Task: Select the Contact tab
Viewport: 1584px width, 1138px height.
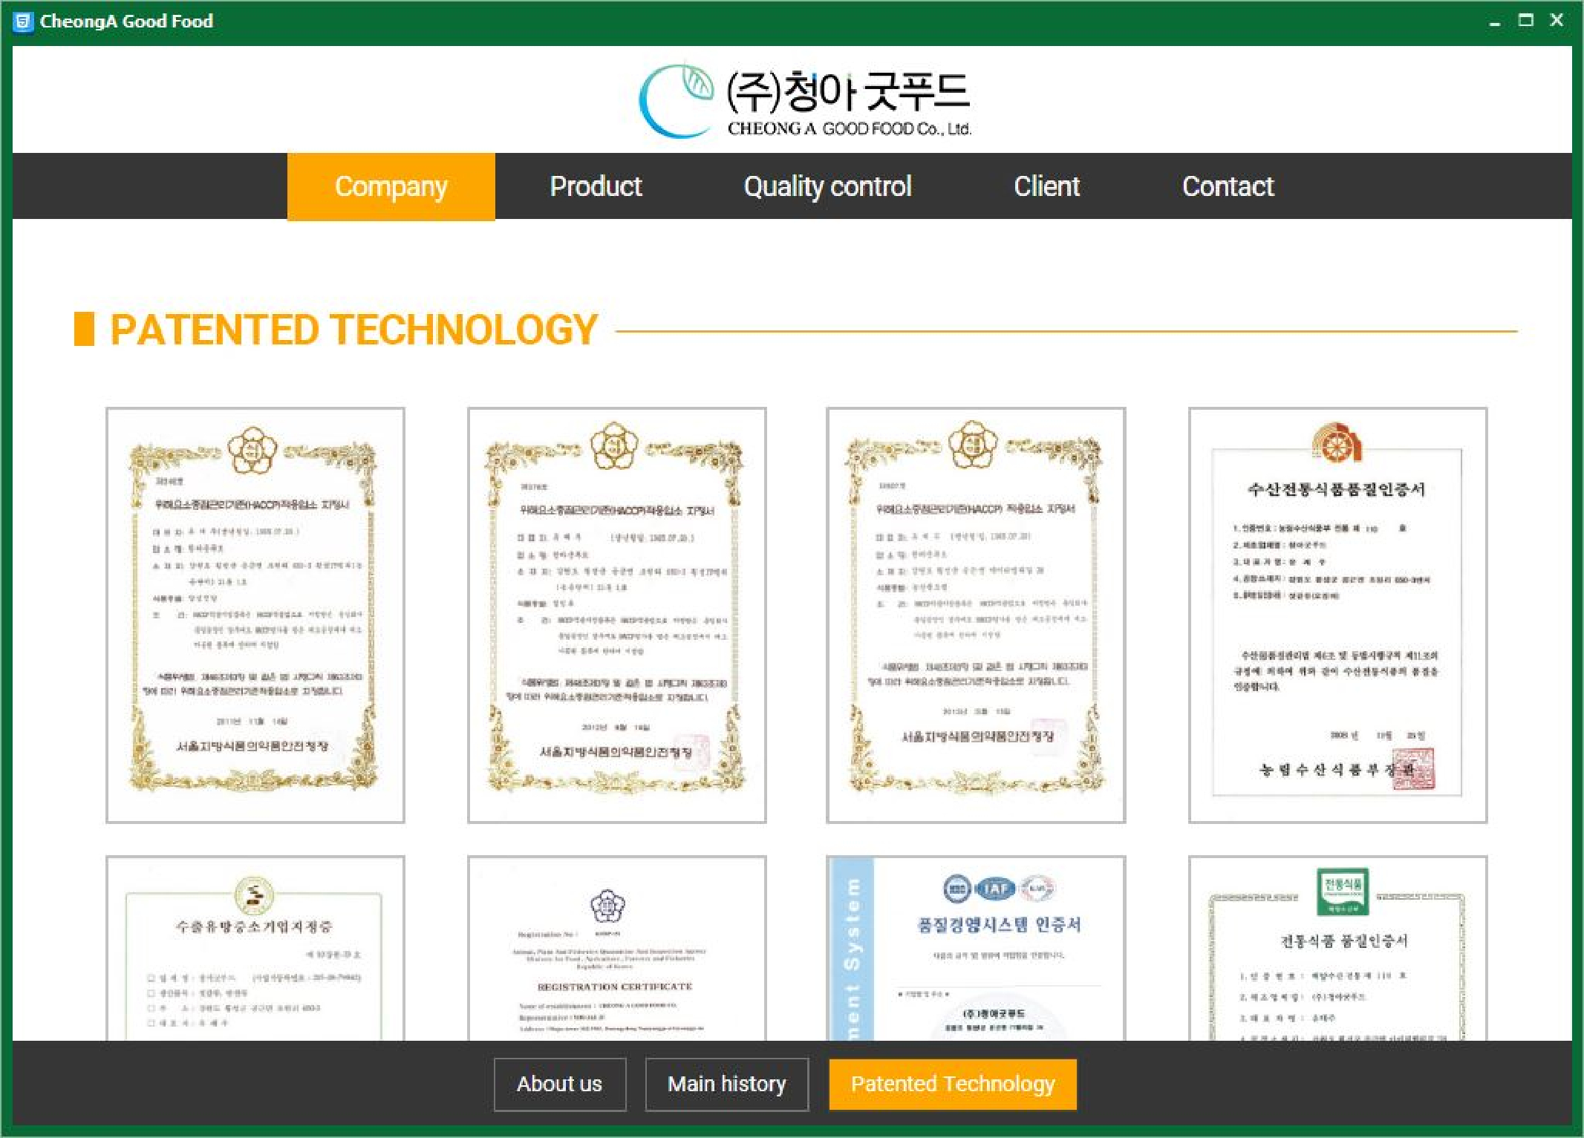Action: click(x=1228, y=186)
